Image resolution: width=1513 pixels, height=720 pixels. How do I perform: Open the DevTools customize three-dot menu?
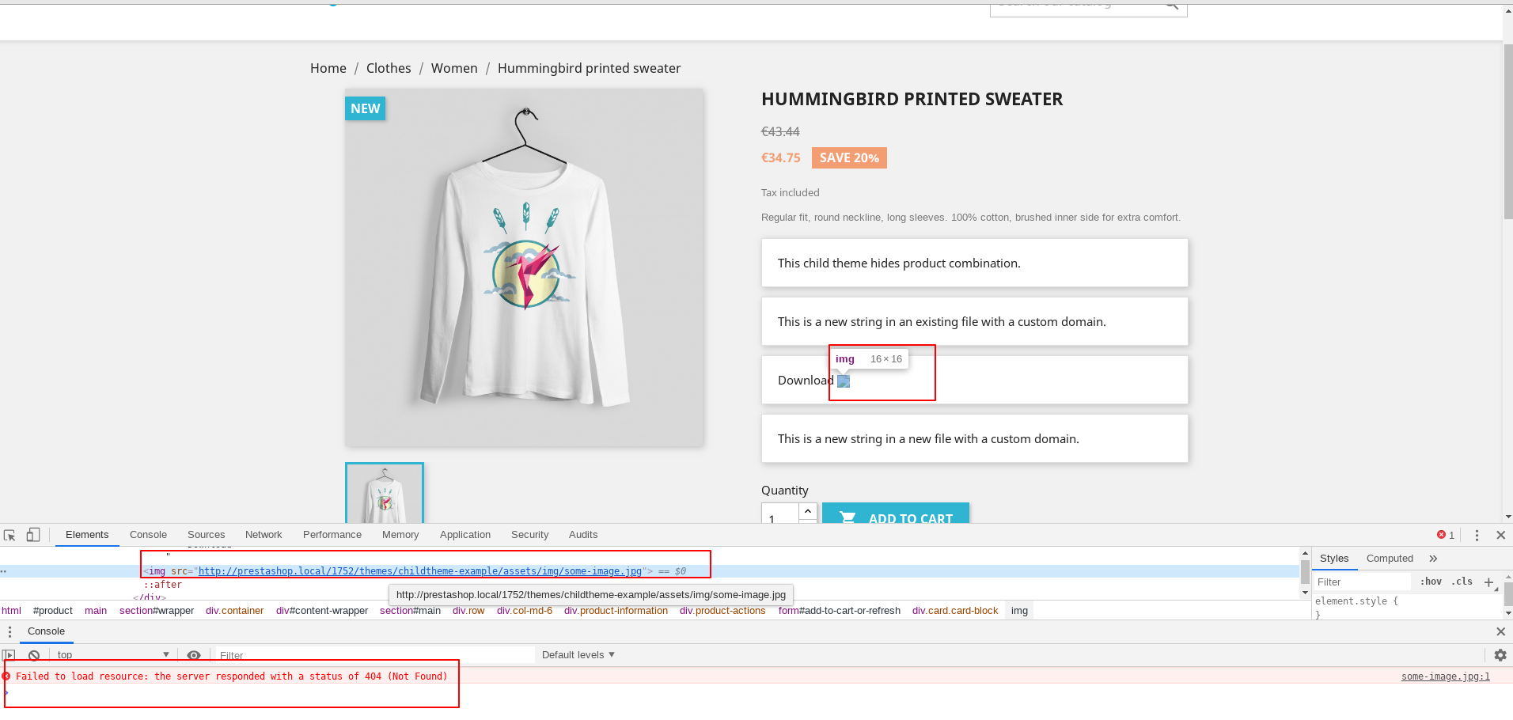click(1477, 536)
